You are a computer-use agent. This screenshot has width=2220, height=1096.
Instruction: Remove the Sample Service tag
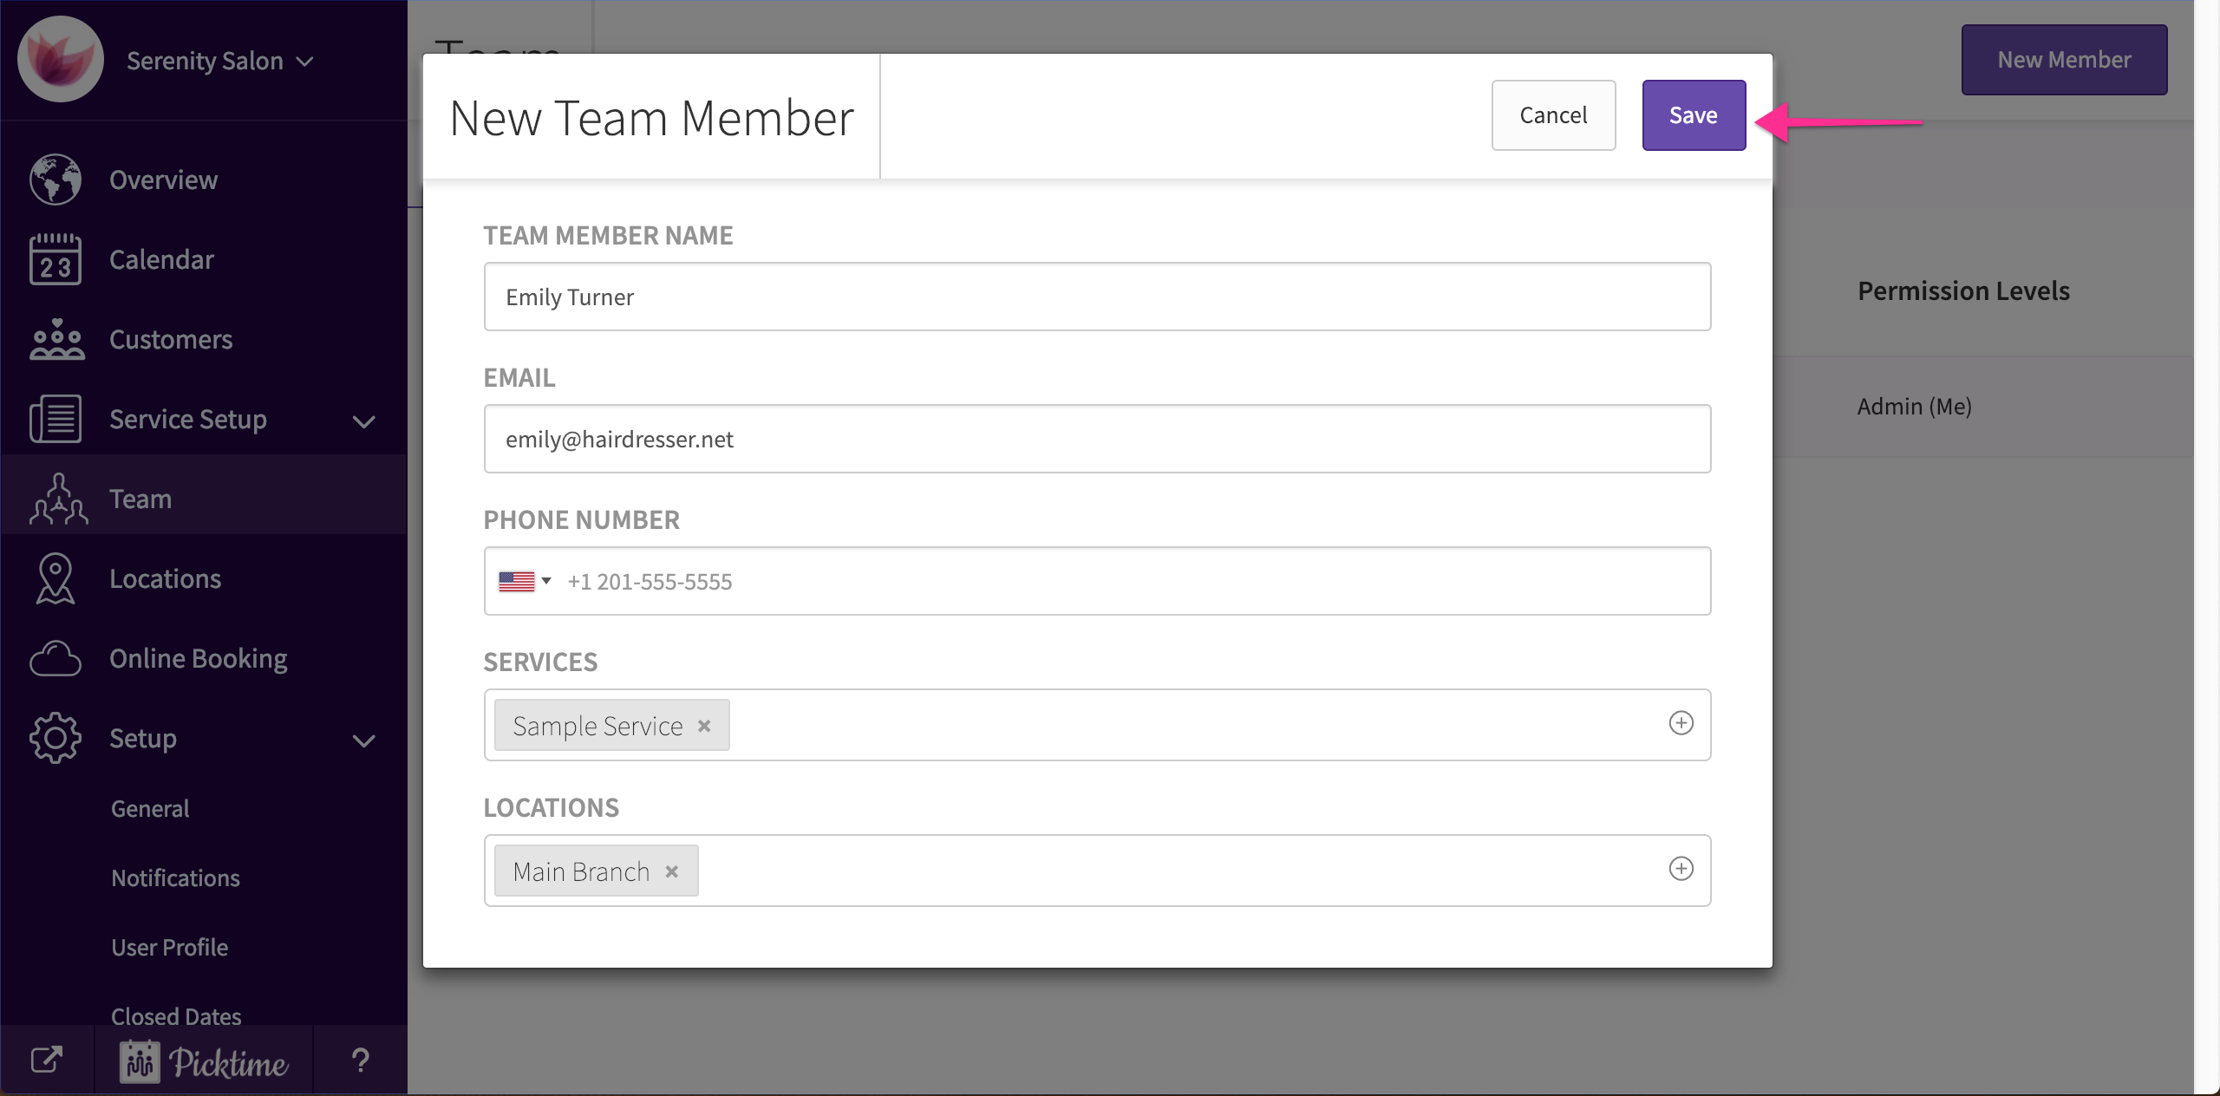[x=704, y=726]
